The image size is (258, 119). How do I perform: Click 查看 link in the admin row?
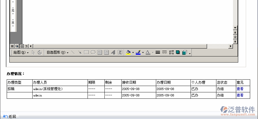point(240,96)
